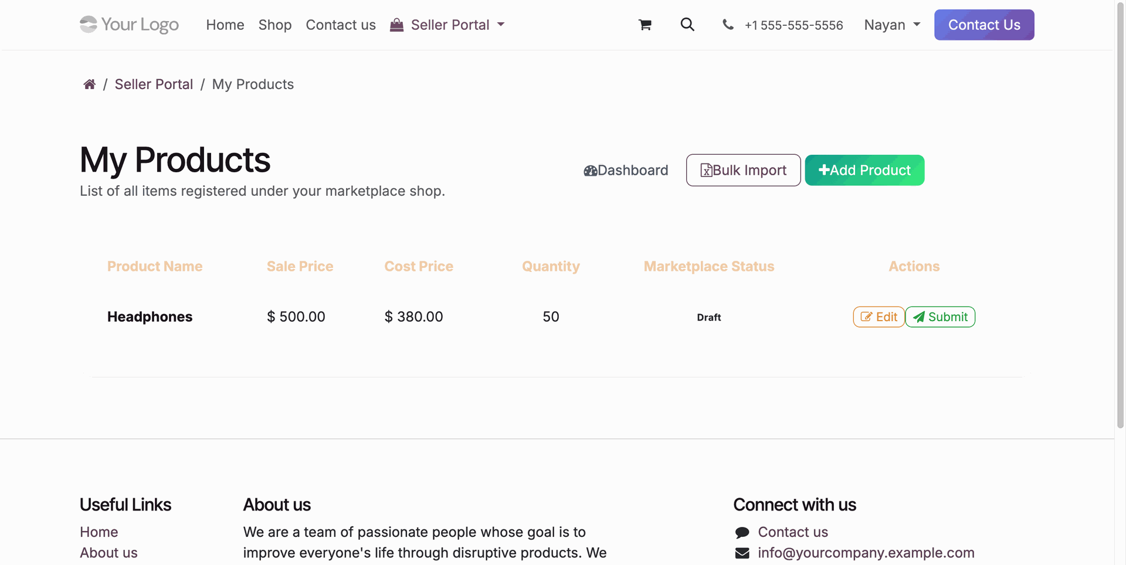Click the $ 380.00 cost price
The height and width of the screenshot is (565, 1126).
pos(413,317)
